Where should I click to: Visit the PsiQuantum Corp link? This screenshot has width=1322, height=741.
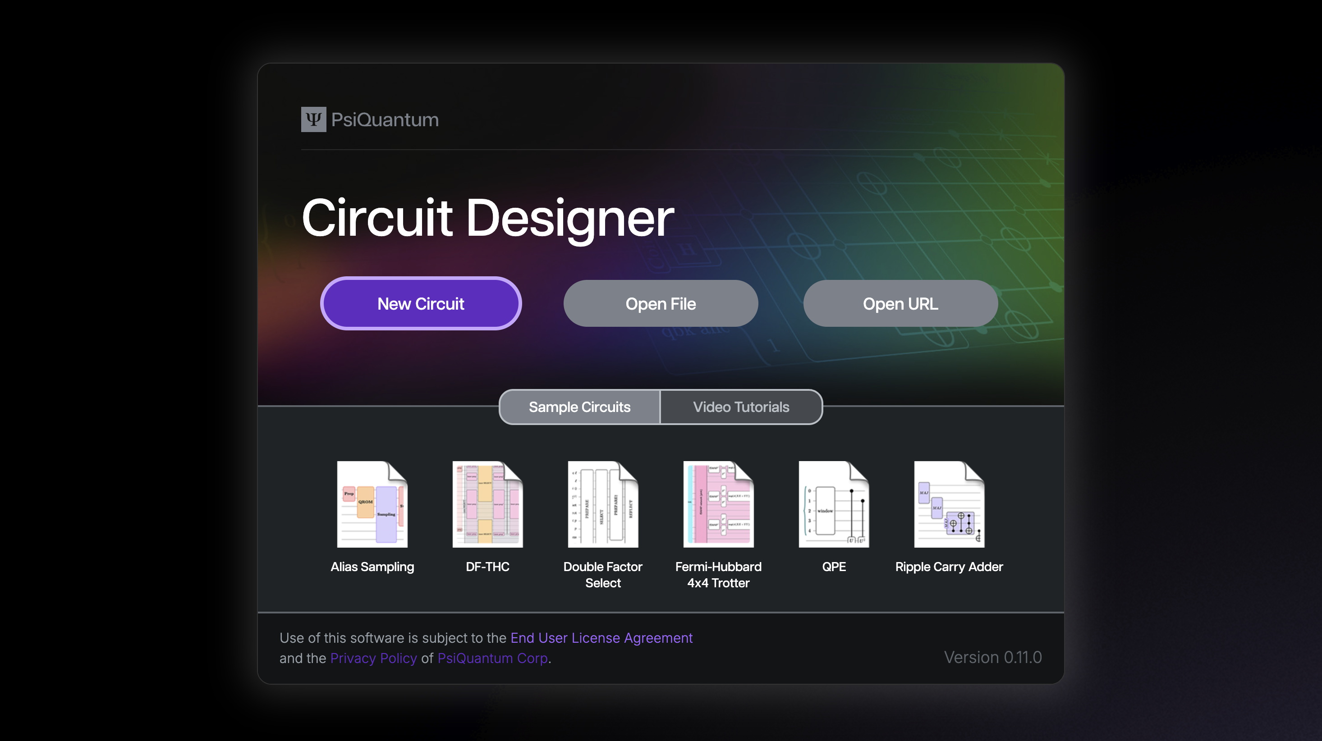tap(492, 658)
